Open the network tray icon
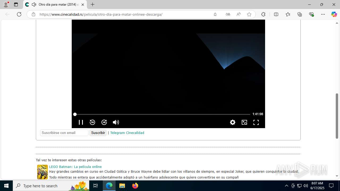The image size is (340, 191). point(299,186)
